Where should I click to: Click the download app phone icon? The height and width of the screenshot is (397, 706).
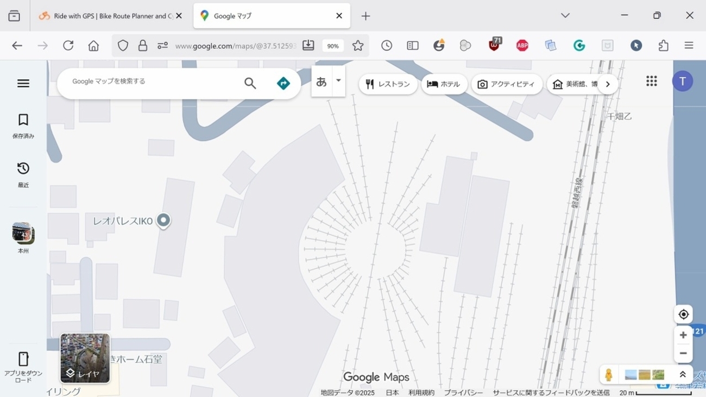point(23,359)
